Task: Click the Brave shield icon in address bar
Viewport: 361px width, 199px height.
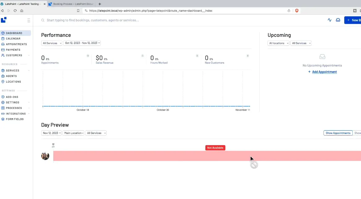Action: (297, 11)
